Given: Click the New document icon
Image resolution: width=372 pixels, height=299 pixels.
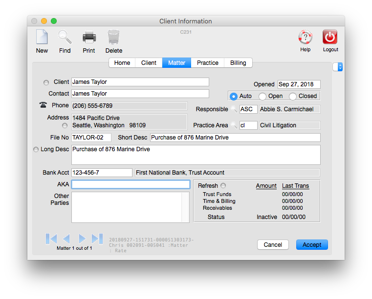Looking at the screenshot, I should (x=42, y=38).
